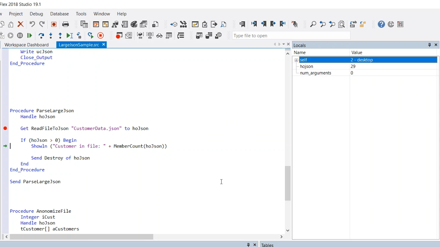Toggle breakpoint on the ReadFileToJson line
This screenshot has height=247, width=440.
coord(5,128)
